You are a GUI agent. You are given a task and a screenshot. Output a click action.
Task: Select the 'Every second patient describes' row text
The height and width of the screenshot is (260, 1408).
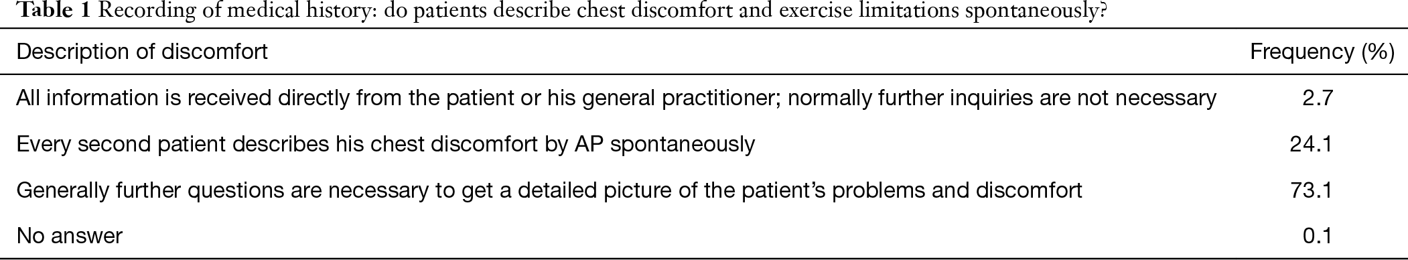tap(385, 144)
